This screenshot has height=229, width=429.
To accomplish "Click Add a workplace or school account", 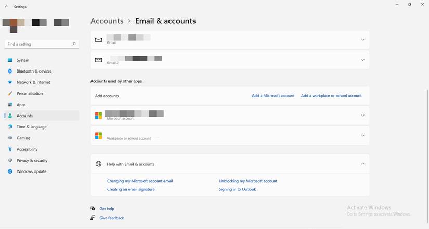I will [x=331, y=96].
